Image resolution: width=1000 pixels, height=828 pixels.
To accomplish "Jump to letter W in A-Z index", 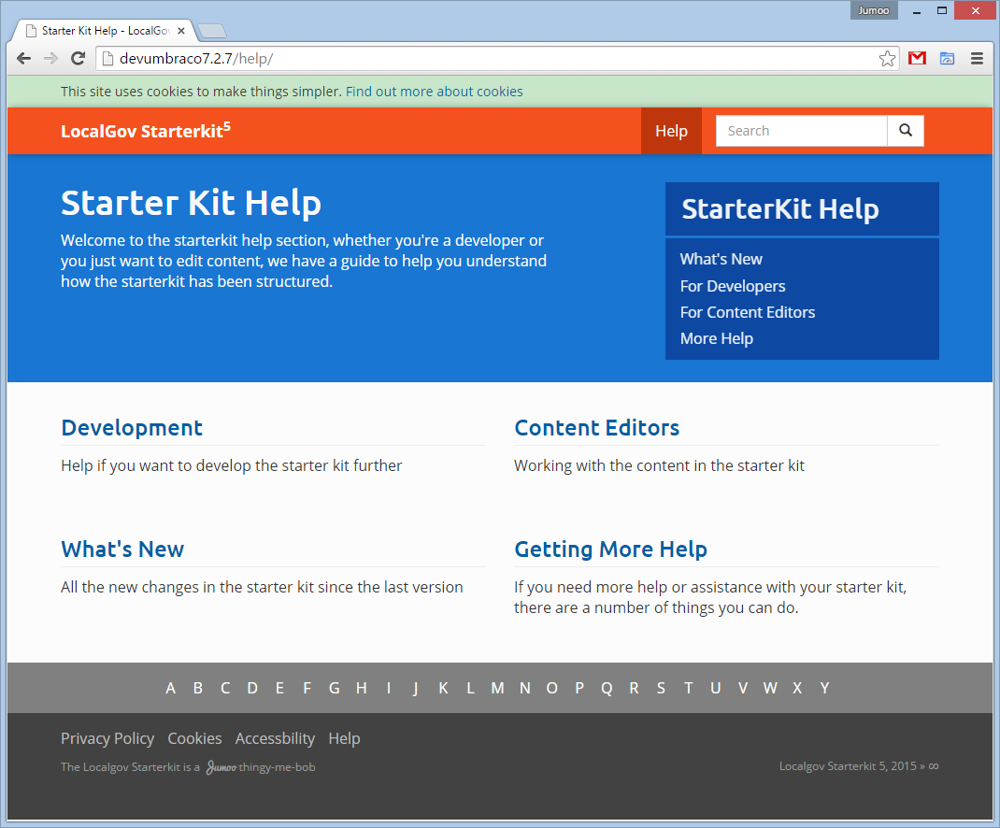I will [x=770, y=689].
